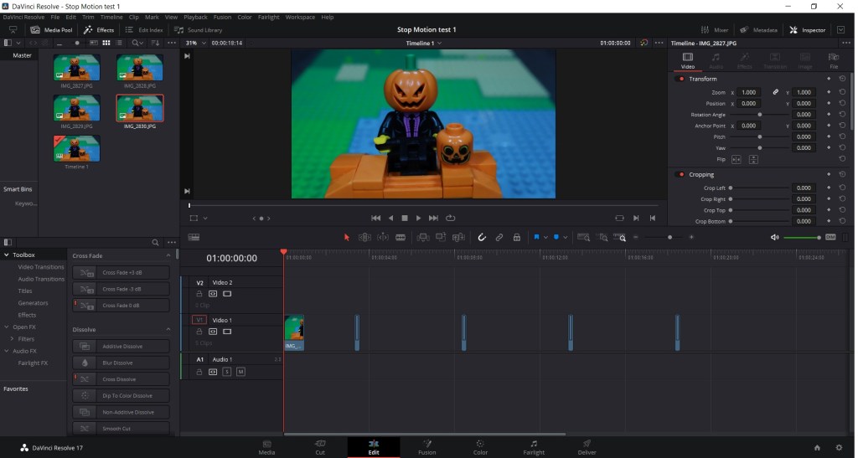Play the timeline forward
The image size is (858, 458).
(x=419, y=218)
